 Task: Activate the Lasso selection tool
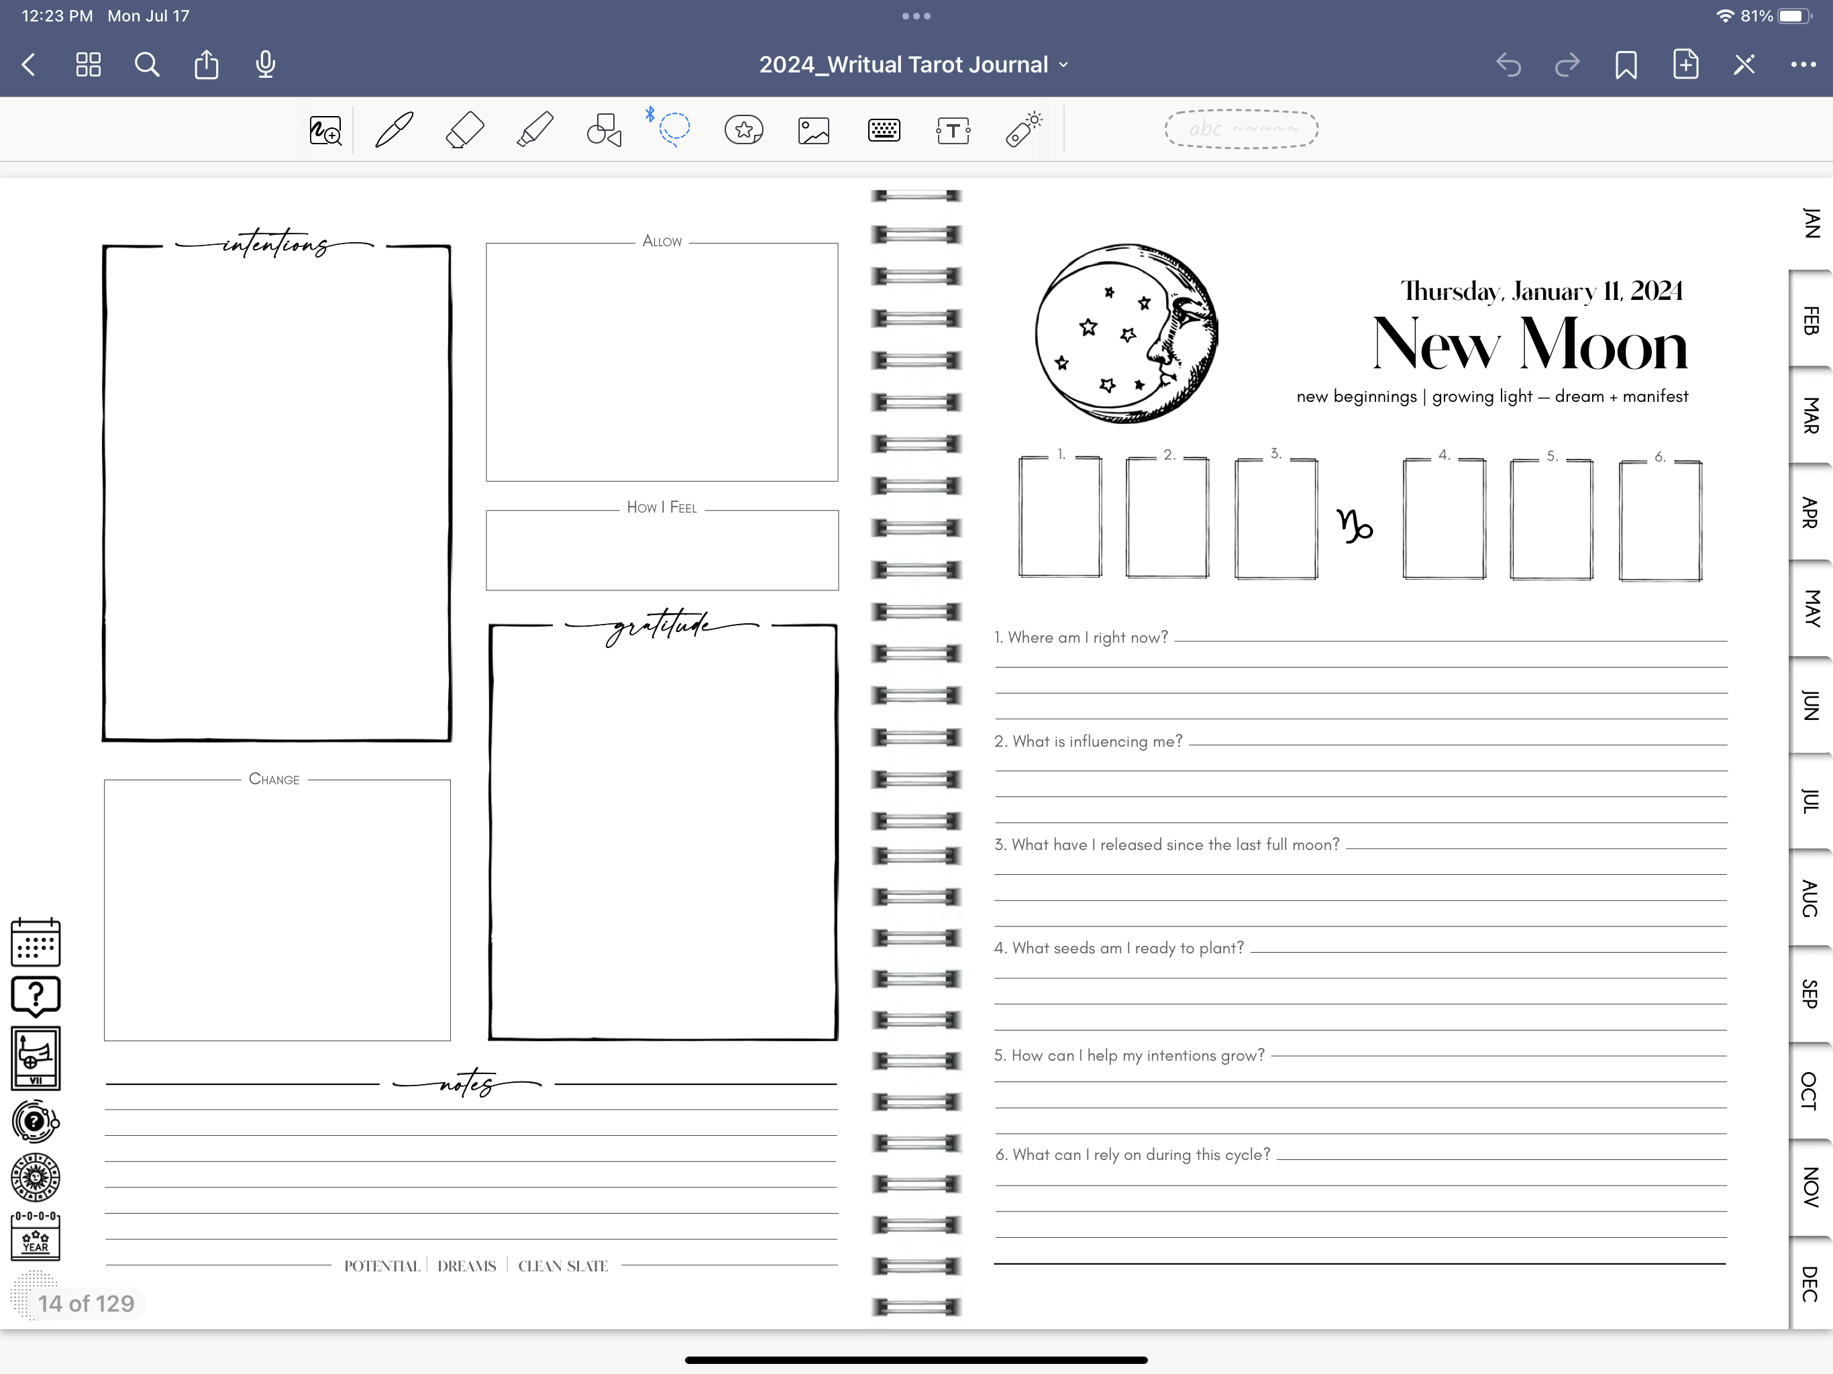point(674,128)
